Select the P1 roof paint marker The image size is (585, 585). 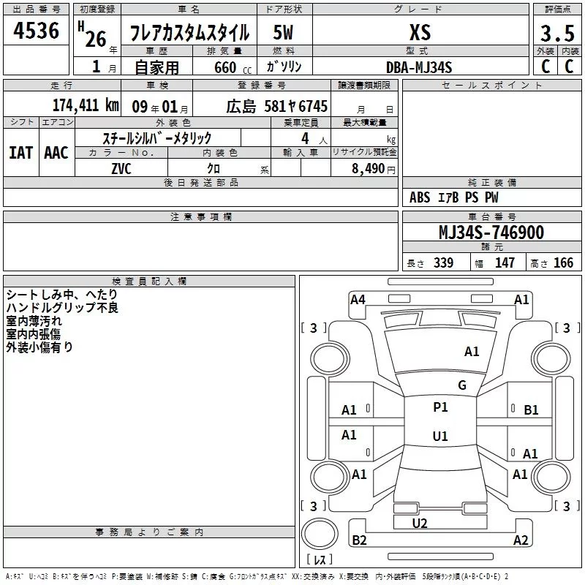tap(440, 407)
